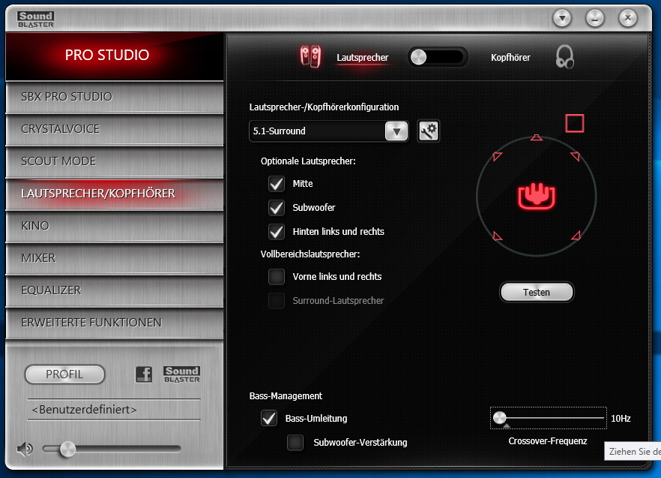661x478 pixels.
Task: Open the Benutzerdefiniert profile selector
Action: (114, 410)
